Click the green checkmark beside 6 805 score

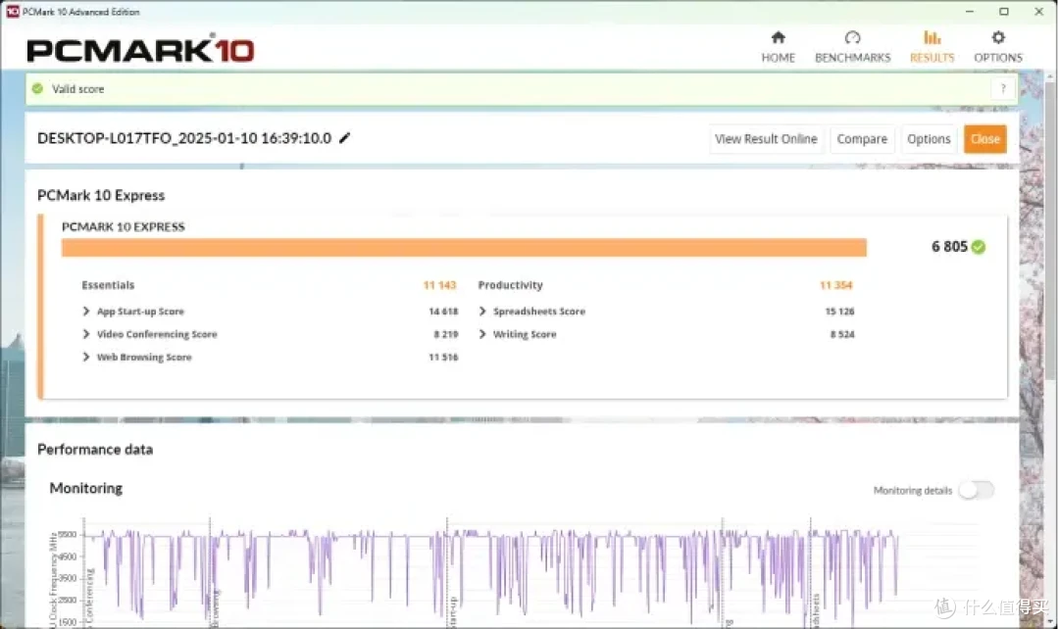(978, 247)
